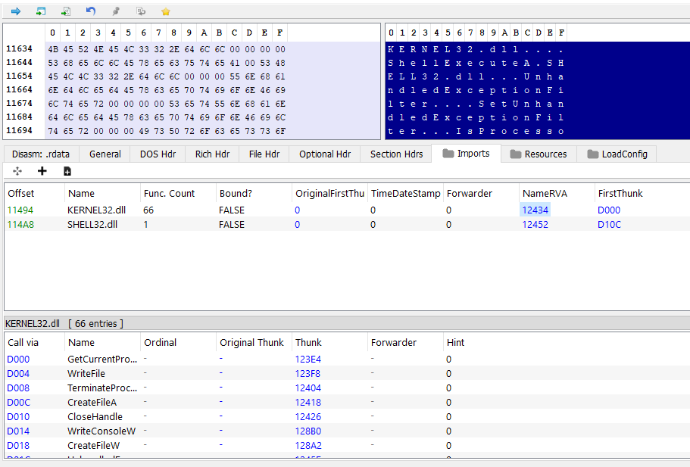
Task: Click the folder icon on the Resources tab
Action: tap(515, 154)
